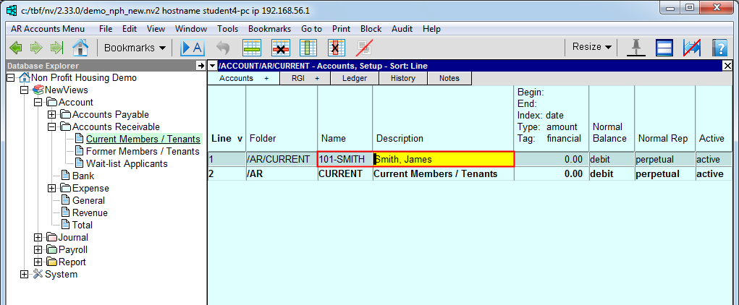Click the Description field containing Smith, James

443,159
